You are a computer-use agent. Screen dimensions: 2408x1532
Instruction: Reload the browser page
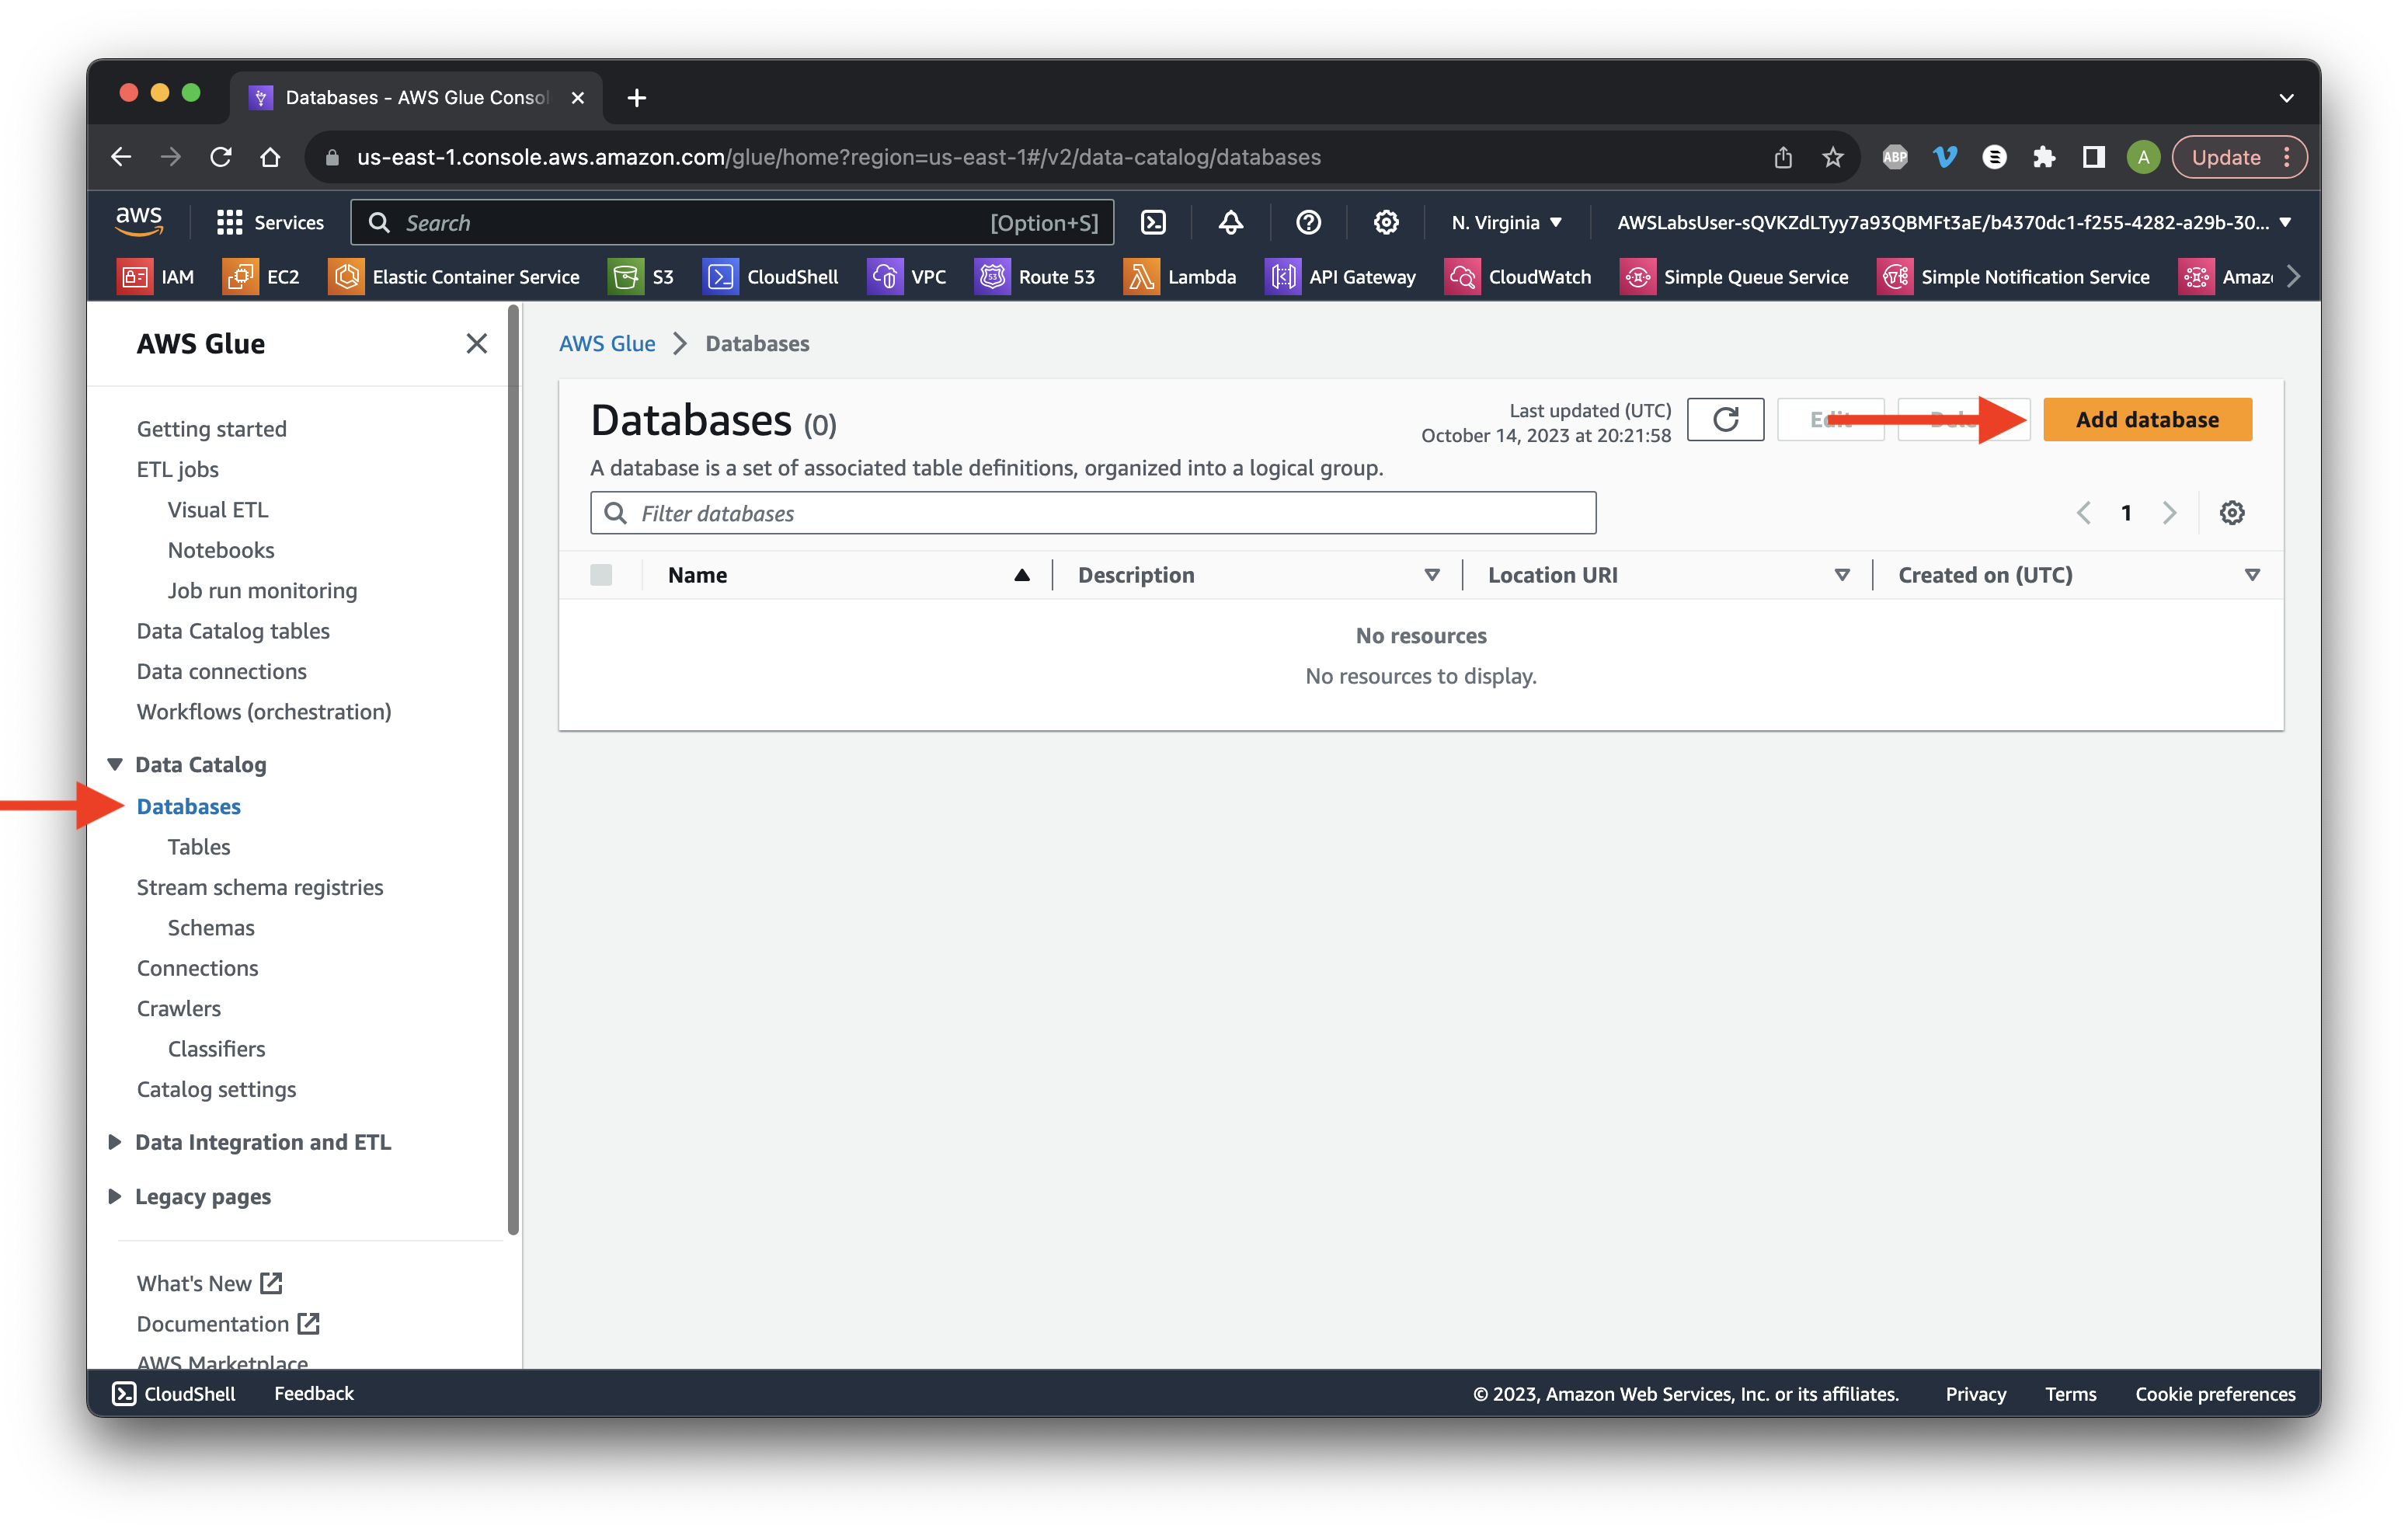tap(221, 157)
